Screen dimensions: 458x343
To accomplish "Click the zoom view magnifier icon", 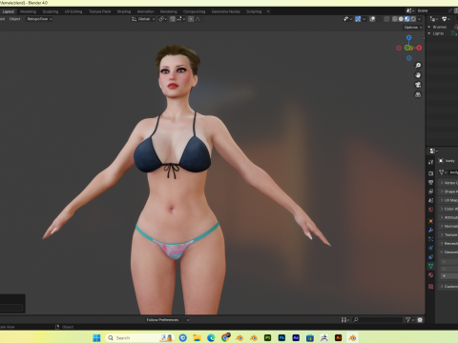I will [x=418, y=65].
